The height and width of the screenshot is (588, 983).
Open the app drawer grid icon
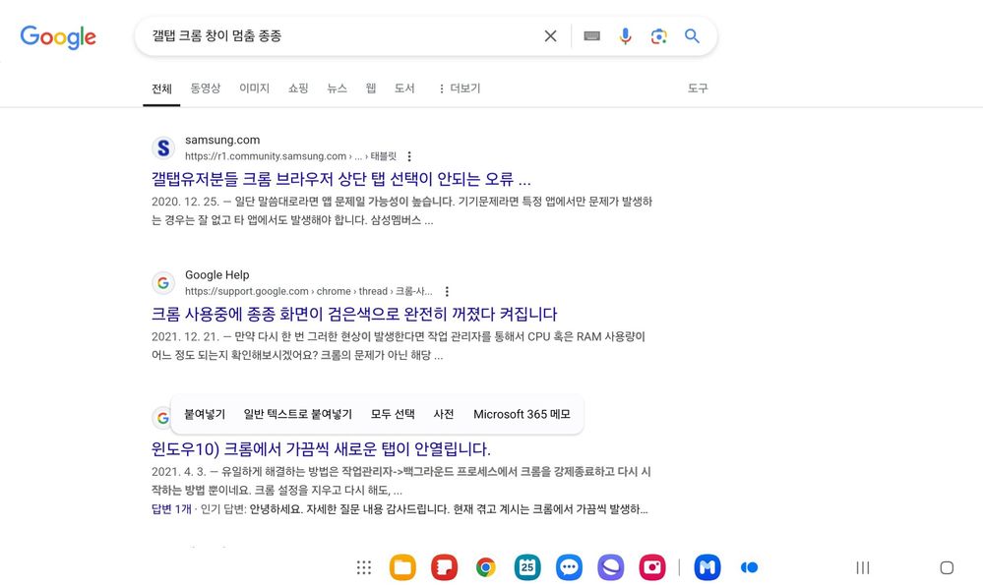coord(364,567)
